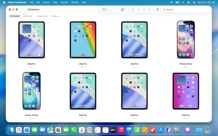
Task: Select the purple iPad Pro on Port 8
Action: [x=186, y=91]
